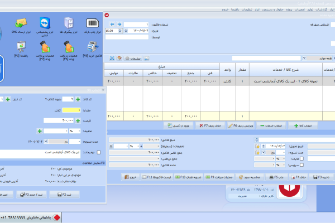335x223 pixels.
Task: Click the ثبت / جدید F3 button in dialog
Action: click(x=31, y=195)
